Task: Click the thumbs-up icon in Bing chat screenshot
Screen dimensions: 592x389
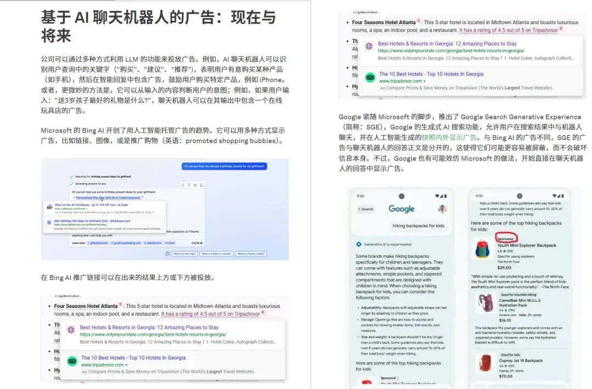Action: click(x=183, y=185)
